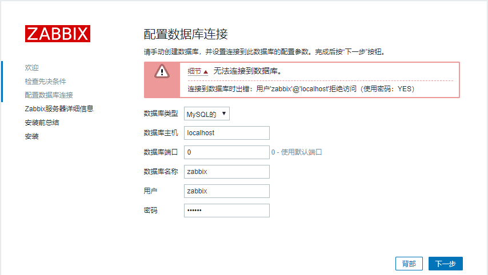
Task: Click the 数据库主机 localhost field
Action: 226,133
